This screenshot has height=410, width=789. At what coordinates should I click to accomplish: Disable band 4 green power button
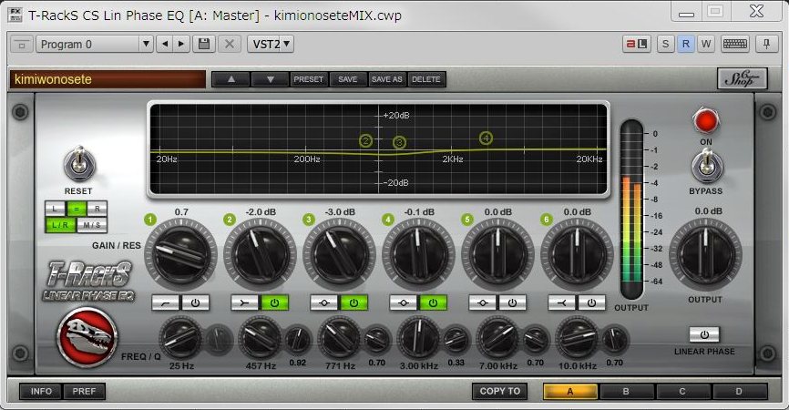tap(433, 302)
